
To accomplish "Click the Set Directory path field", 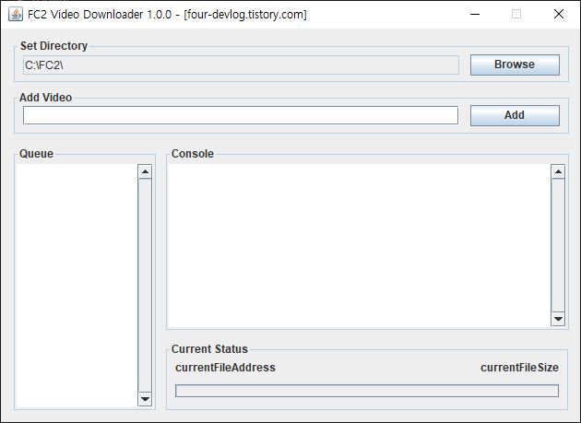I will pyautogui.click(x=241, y=65).
